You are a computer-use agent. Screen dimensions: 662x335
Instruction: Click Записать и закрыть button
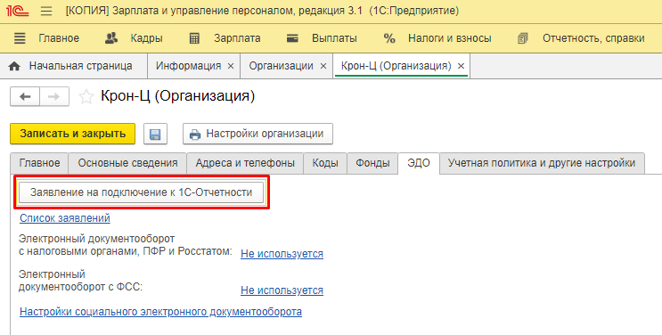(x=73, y=134)
